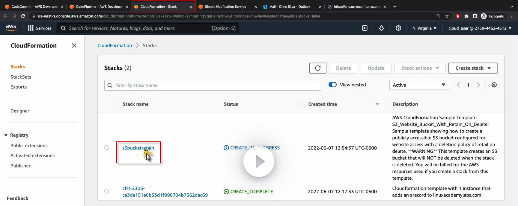Viewport: 518px width, 206px height.
Task: Reload the browser page
Action: pyautogui.click(x=23, y=16)
